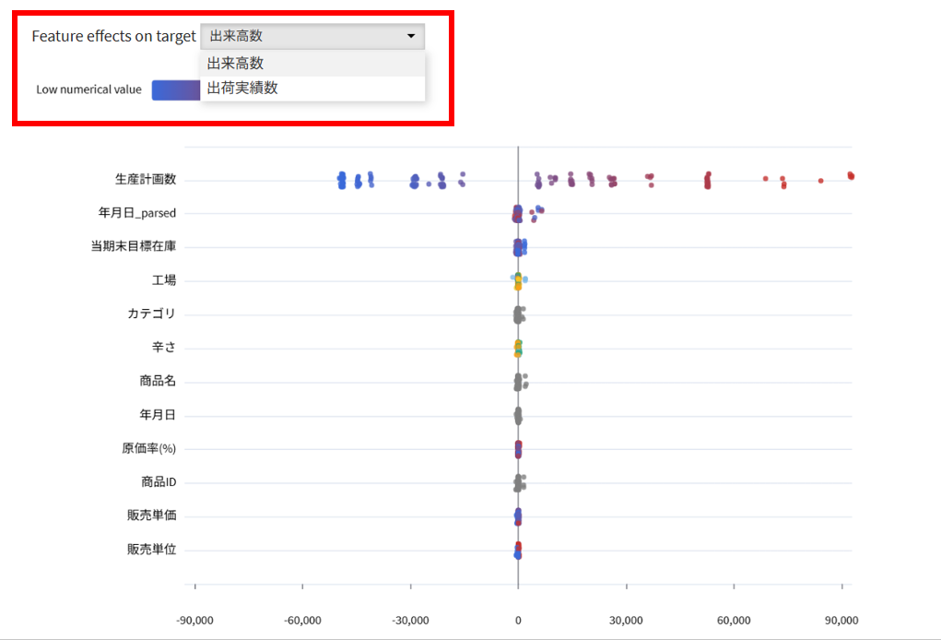Select the 生産計画数 feature label

coord(146,179)
